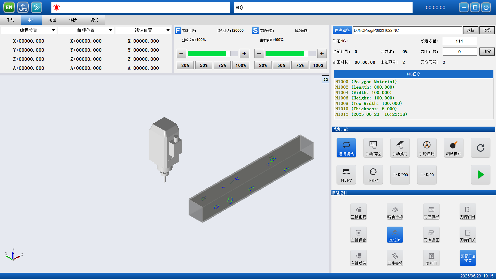496x279 pixels.
Task: Click the 预览 preview button
Action: click(487, 30)
